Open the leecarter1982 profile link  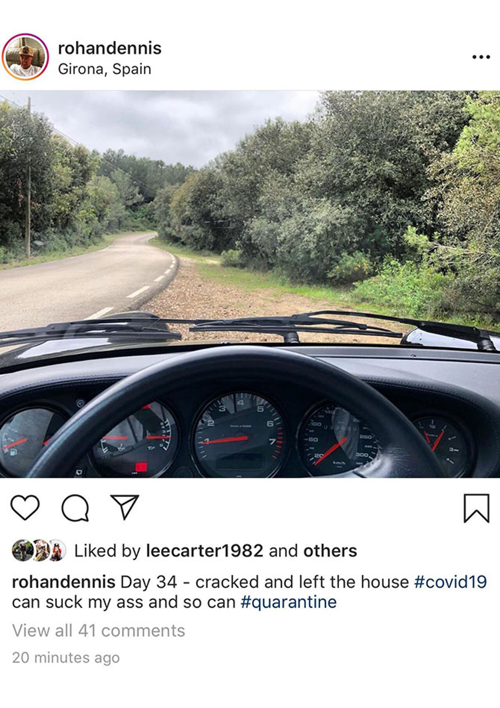(205, 551)
